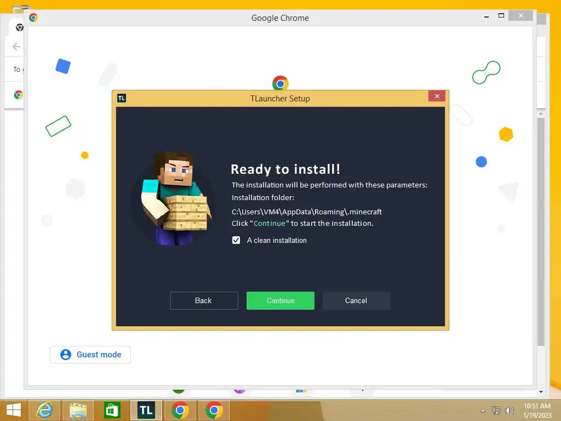
Task: Click the Chrome logo above the setup dialog
Action: (280, 83)
